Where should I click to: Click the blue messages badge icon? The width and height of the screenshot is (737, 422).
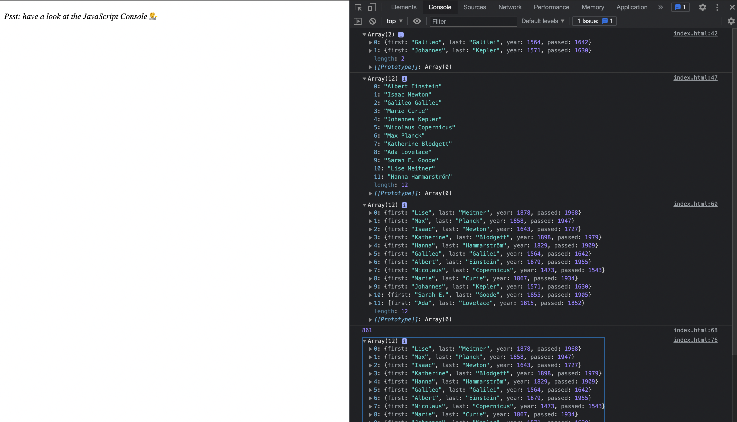click(680, 7)
